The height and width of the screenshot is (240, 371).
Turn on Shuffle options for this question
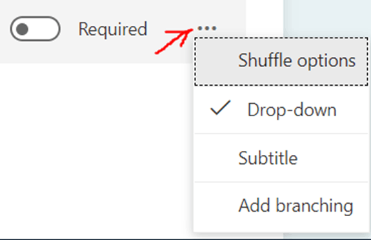click(x=281, y=61)
